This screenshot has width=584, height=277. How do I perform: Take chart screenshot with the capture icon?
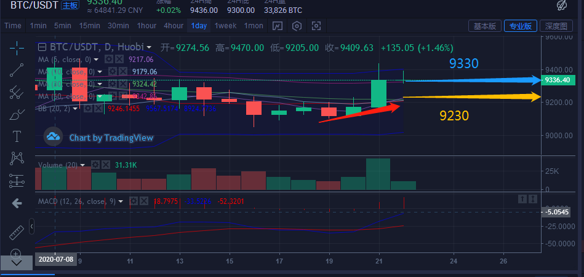coord(316,26)
